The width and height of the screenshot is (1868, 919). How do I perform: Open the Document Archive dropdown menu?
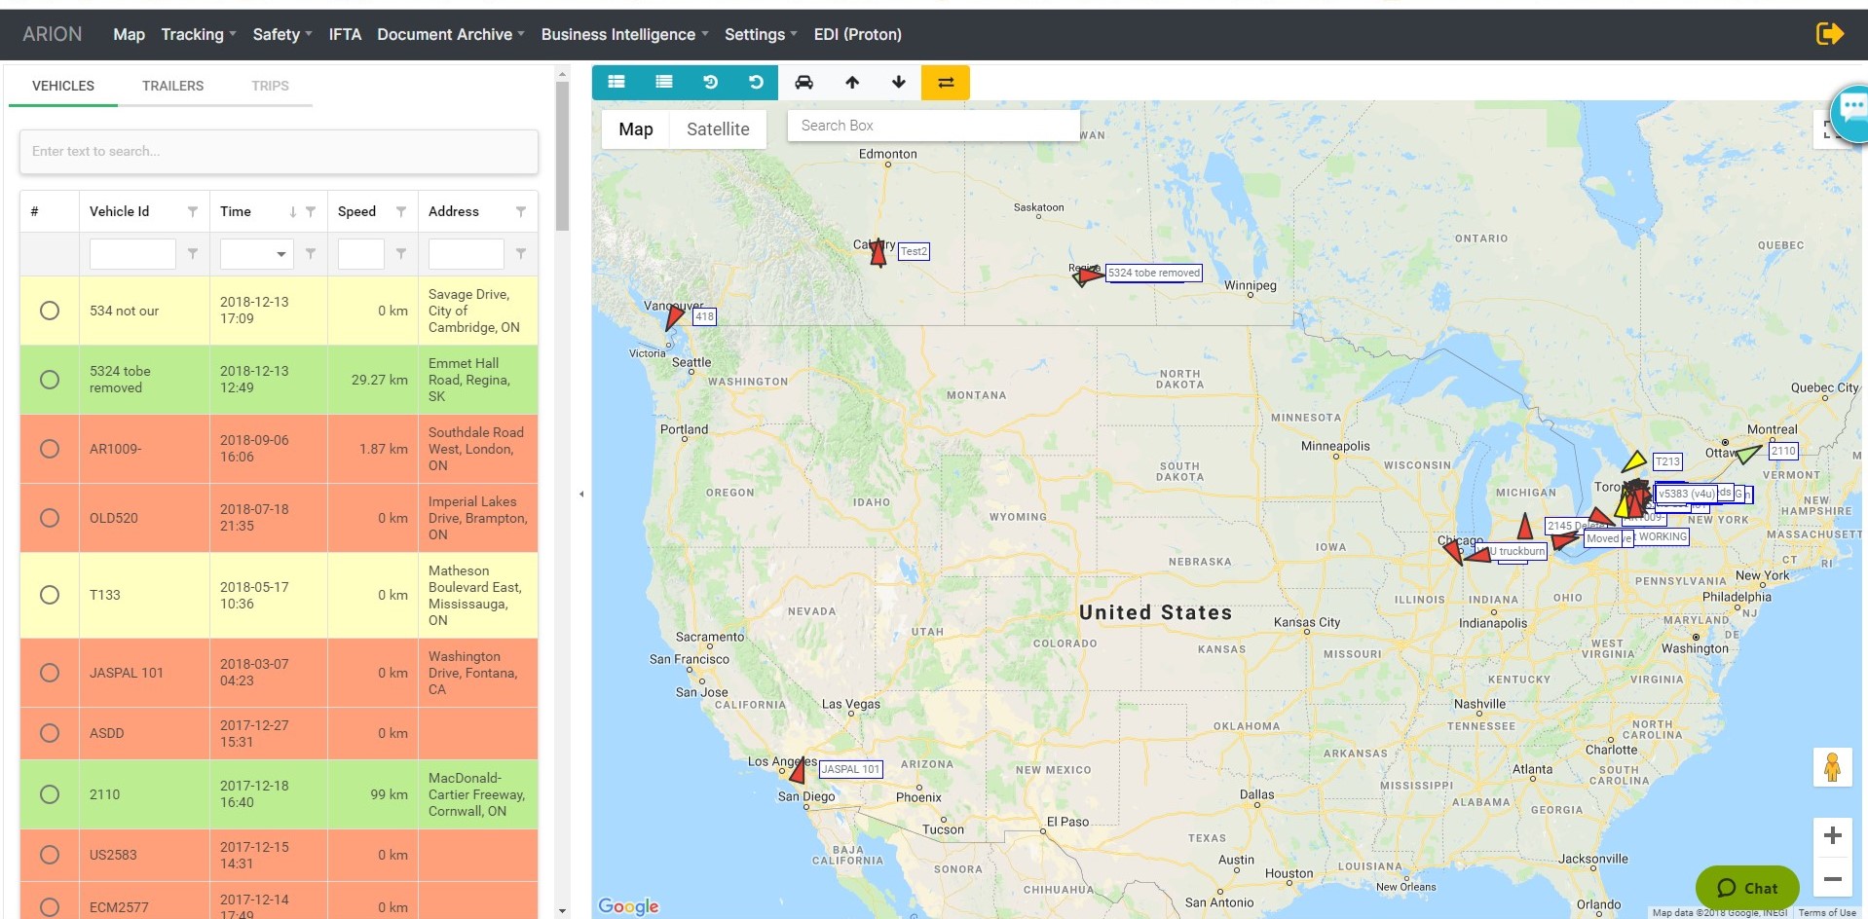(451, 34)
